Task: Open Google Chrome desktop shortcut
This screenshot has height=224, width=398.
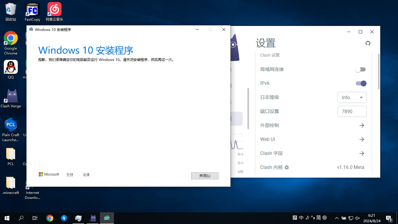Action: pos(11,43)
